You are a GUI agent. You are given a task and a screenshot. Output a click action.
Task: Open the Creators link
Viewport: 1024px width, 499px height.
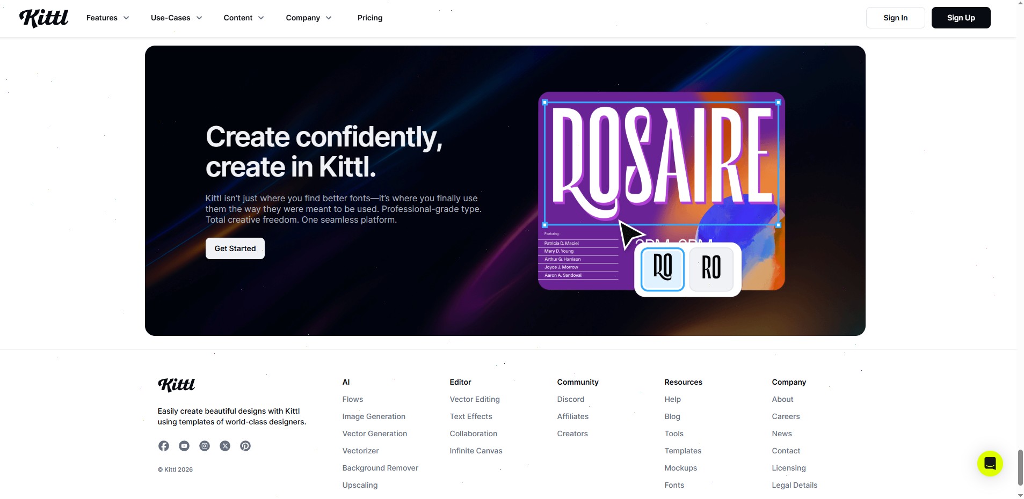pyautogui.click(x=572, y=434)
